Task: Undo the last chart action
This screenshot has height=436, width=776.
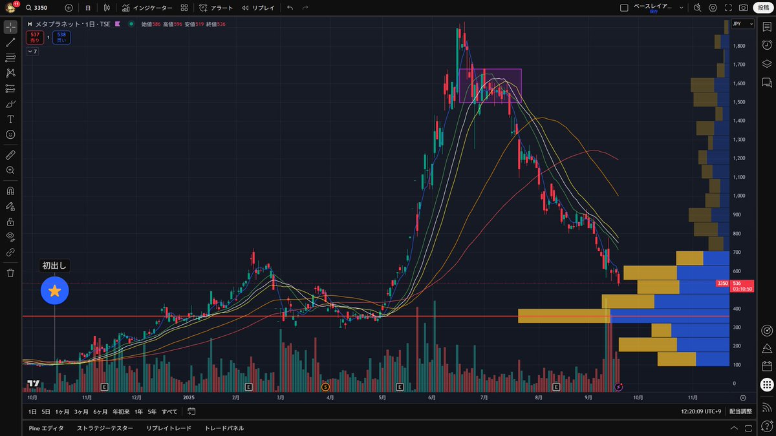Action: (290, 8)
